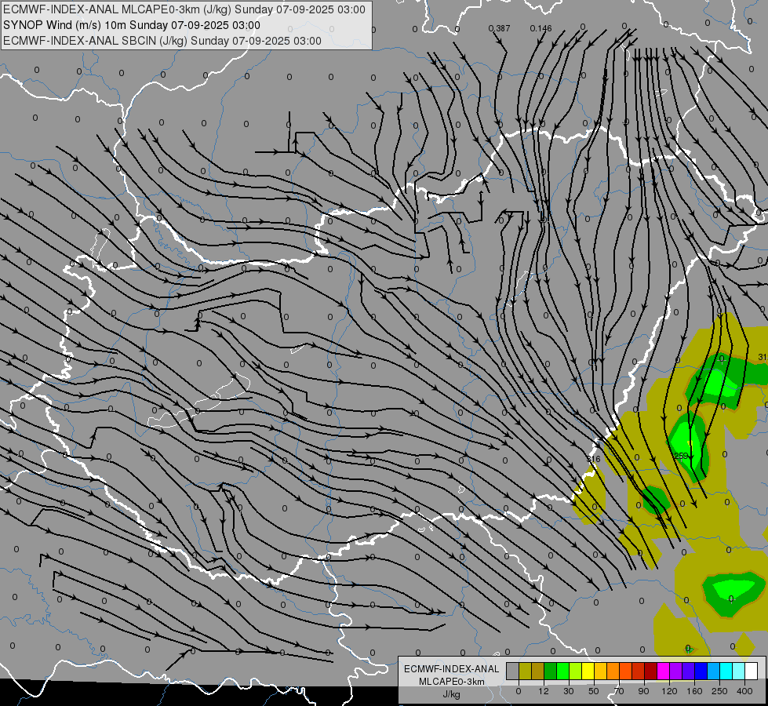Click the map value '0.146' near the top
This screenshot has height=706, width=768.
[x=541, y=28]
